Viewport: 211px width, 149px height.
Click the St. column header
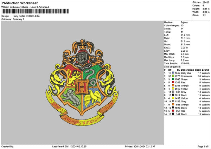178,70
